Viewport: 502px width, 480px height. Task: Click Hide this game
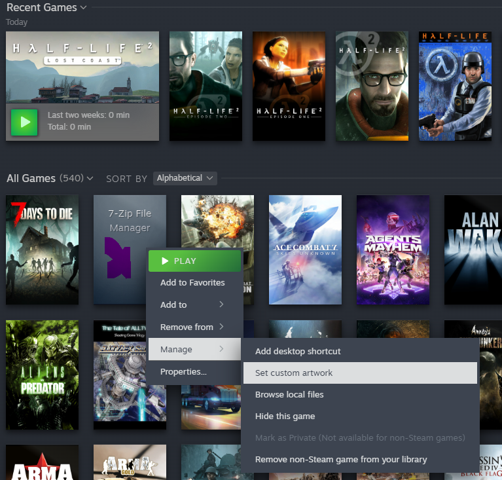click(360, 416)
